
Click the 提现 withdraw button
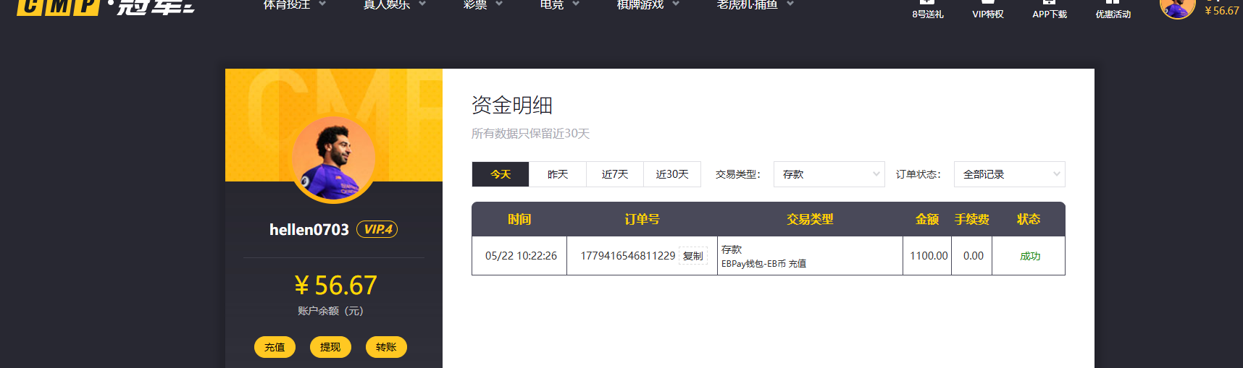[330, 347]
